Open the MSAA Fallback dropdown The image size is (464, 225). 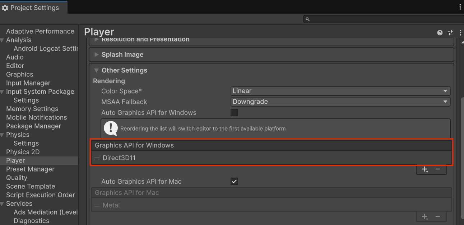[x=340, y=102]
